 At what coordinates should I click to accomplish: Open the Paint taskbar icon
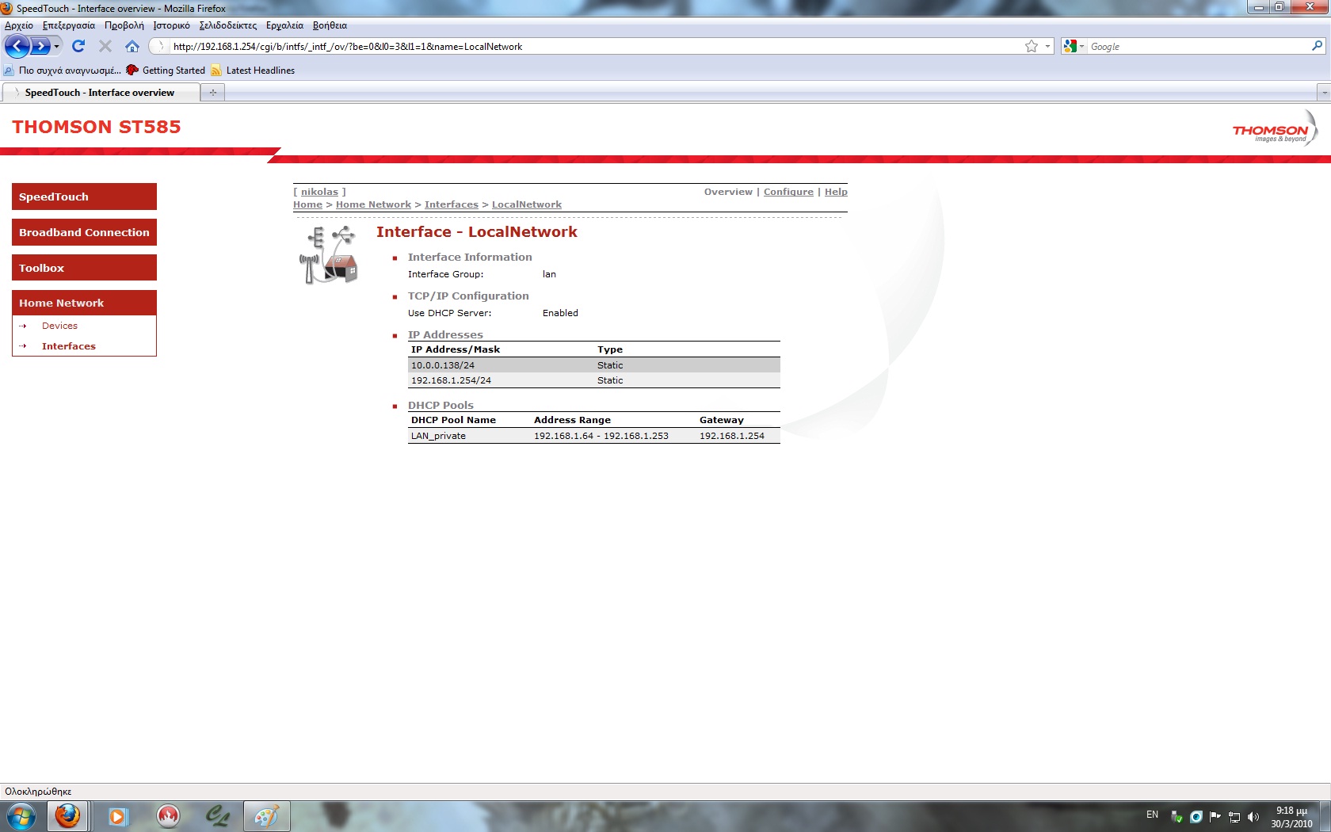click(x=267, y=816)
